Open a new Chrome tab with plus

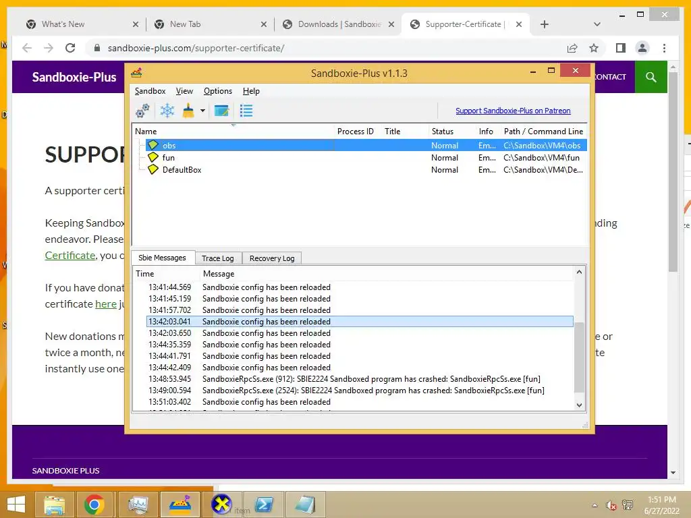click(x=545, y=24)
